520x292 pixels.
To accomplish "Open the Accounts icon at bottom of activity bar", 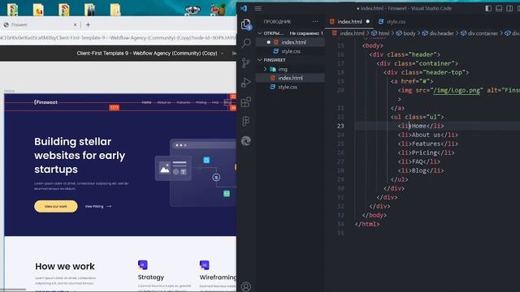I will tap(246, 286).
